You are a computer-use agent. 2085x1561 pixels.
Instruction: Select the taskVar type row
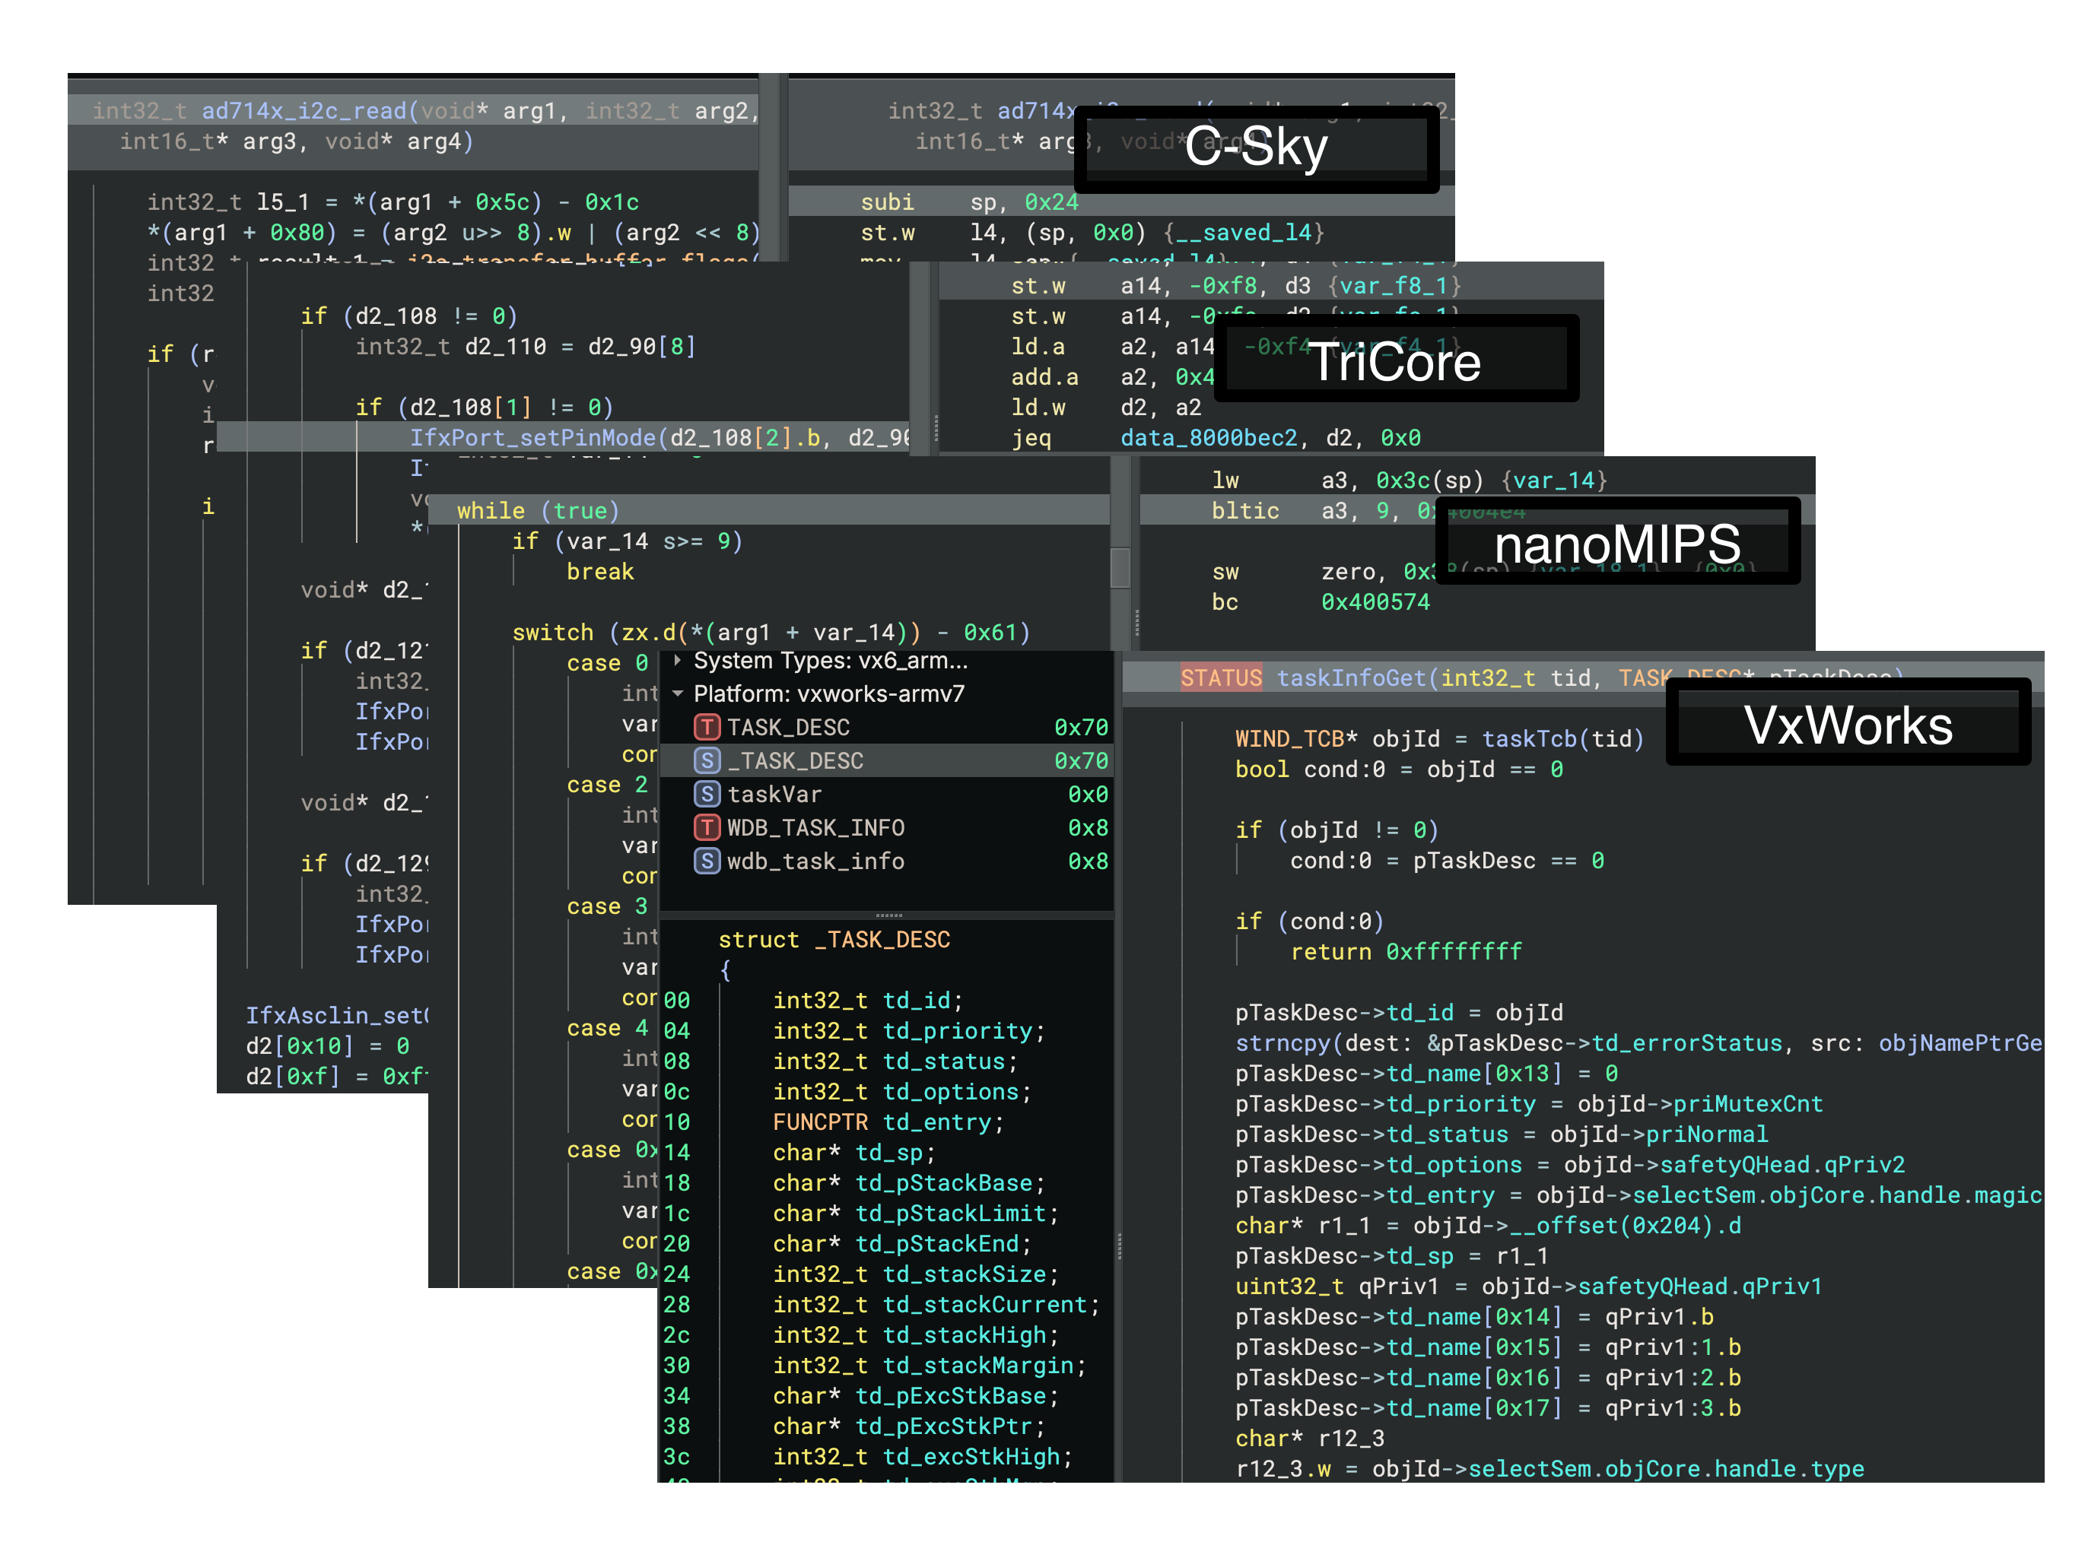(887, 794)
